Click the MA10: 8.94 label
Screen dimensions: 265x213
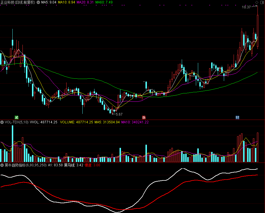[67, 2]
